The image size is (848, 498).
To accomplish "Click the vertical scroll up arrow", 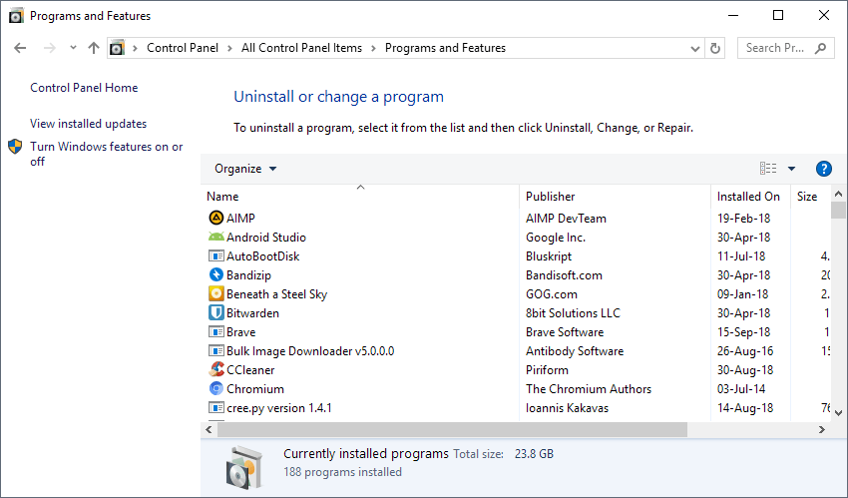I will click(838, 194).
